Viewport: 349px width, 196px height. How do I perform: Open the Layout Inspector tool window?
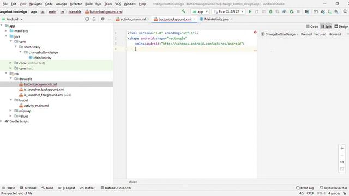click(x=333, y=188)
